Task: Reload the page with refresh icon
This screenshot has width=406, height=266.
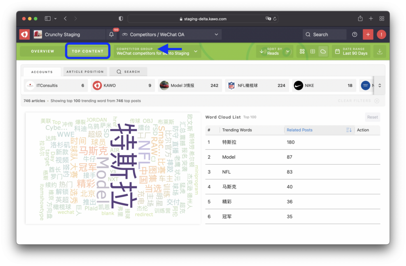Action: pyautogui.click(x=275, y=19)
